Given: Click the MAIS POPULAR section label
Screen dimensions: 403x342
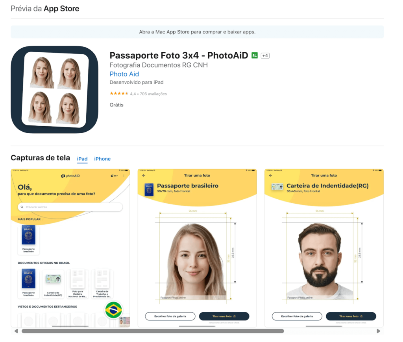Looking at the screenshot, I should 29,219.
